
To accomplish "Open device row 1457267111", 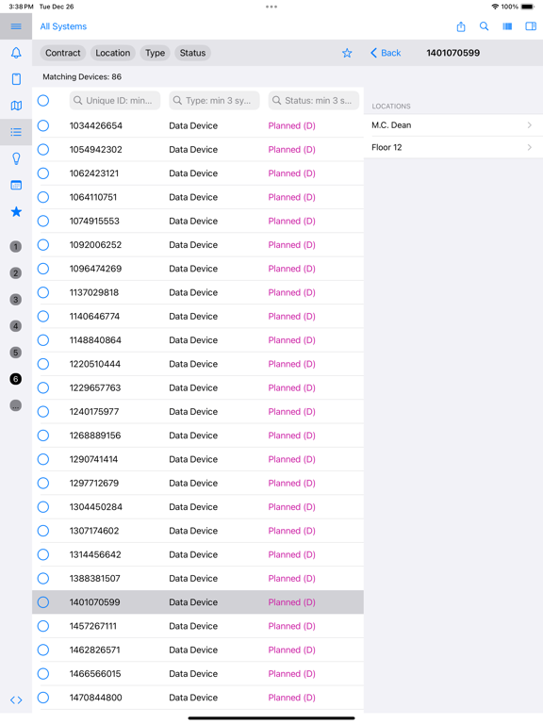I will [x=198, y=626].
